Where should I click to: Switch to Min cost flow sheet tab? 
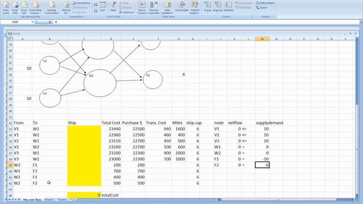[x=32, y=199]
